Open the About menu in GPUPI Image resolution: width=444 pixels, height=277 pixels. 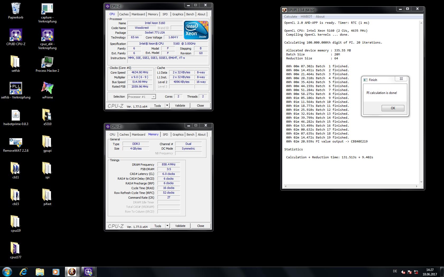point(320,17)
